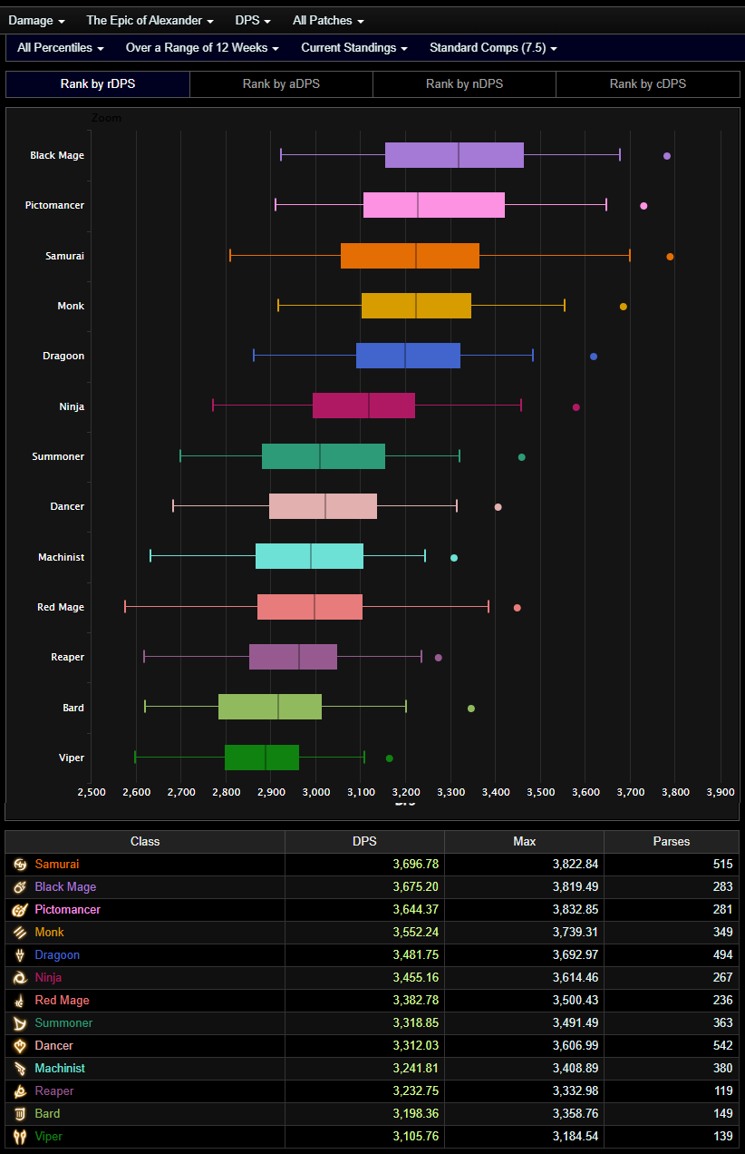Click Dancer parses count 542
The height and width of the screenshot is (1154, 745).
722,1046
